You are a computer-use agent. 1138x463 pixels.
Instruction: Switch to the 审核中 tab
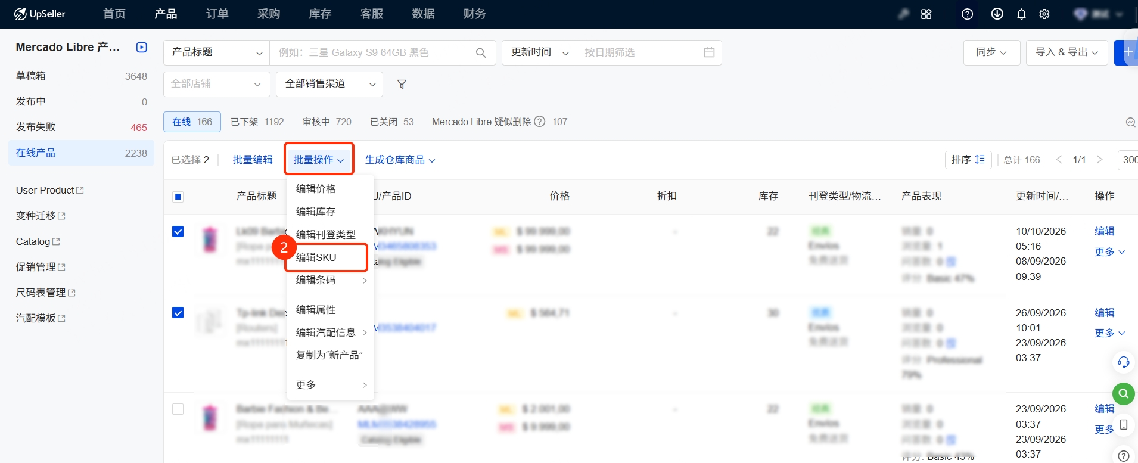(x=327, y=122)
